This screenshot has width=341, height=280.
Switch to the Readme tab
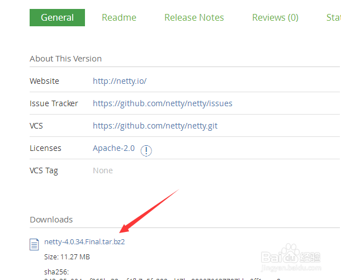tap(119, 18)
